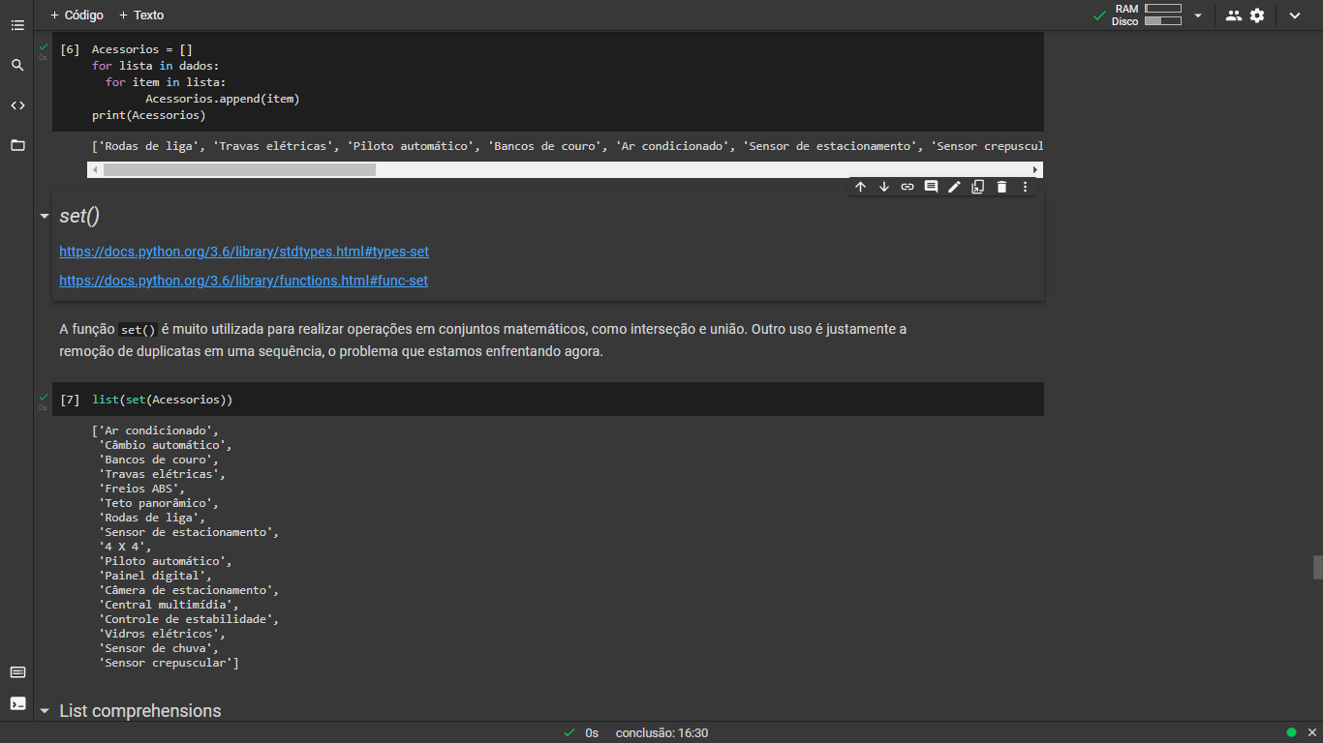Click the output scrollbar left arrow

coord(94,169)
